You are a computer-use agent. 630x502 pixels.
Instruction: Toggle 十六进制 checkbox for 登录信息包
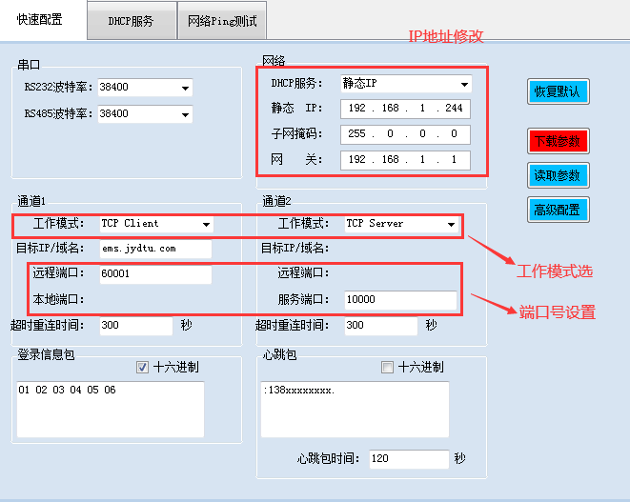143,367
